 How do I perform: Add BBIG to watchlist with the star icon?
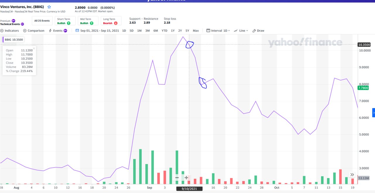click(49, 7)
